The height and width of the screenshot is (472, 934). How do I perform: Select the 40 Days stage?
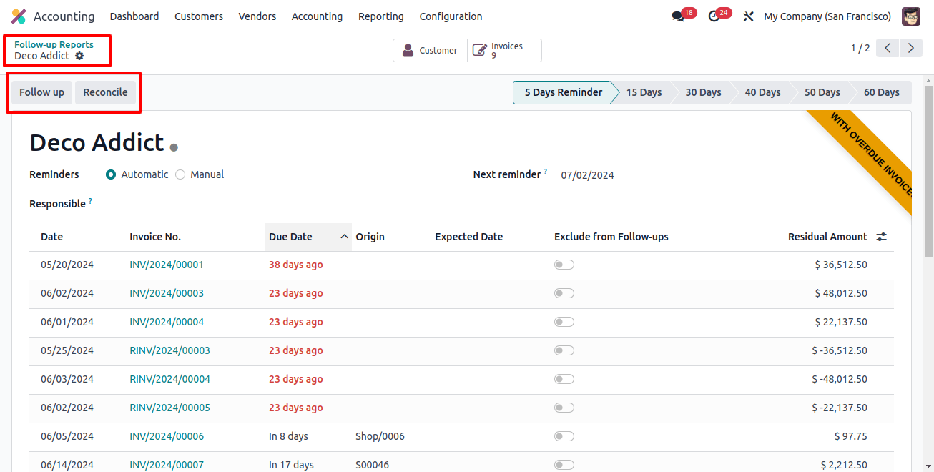click(762, 92)
